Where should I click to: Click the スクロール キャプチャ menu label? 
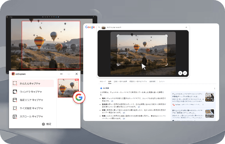click(31, 116)
